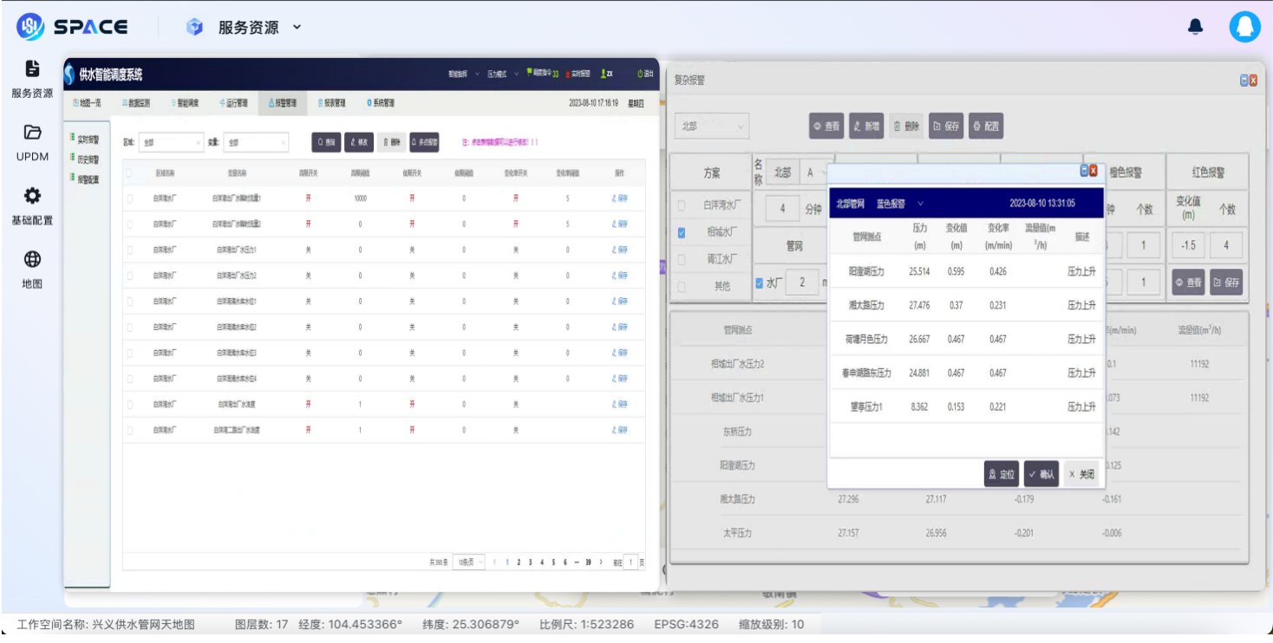Open 服务资源 in the left sidebar

[32, 78]
